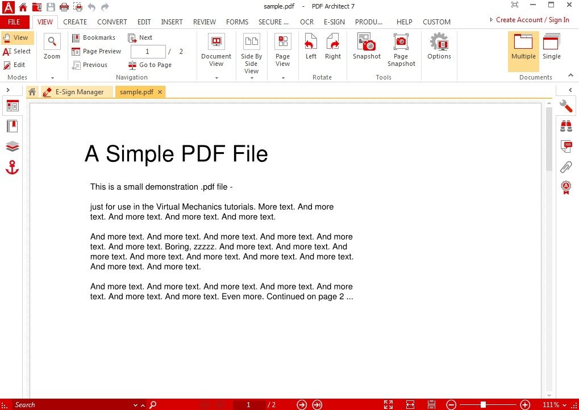Open the comments panel on the right
The width and height of the screenshot is (579, 410).
(566, 146)
